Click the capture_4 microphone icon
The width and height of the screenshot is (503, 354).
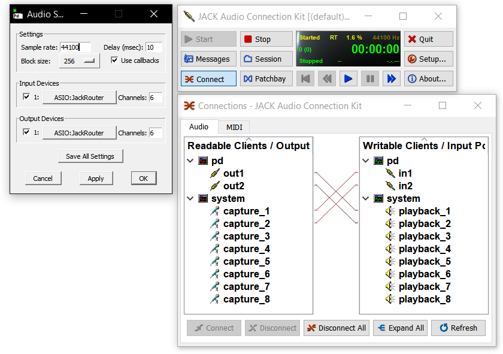point(215,249)
